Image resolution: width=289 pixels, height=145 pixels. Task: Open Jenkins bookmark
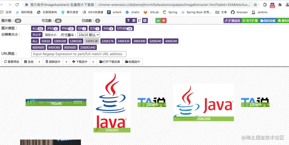260,12
